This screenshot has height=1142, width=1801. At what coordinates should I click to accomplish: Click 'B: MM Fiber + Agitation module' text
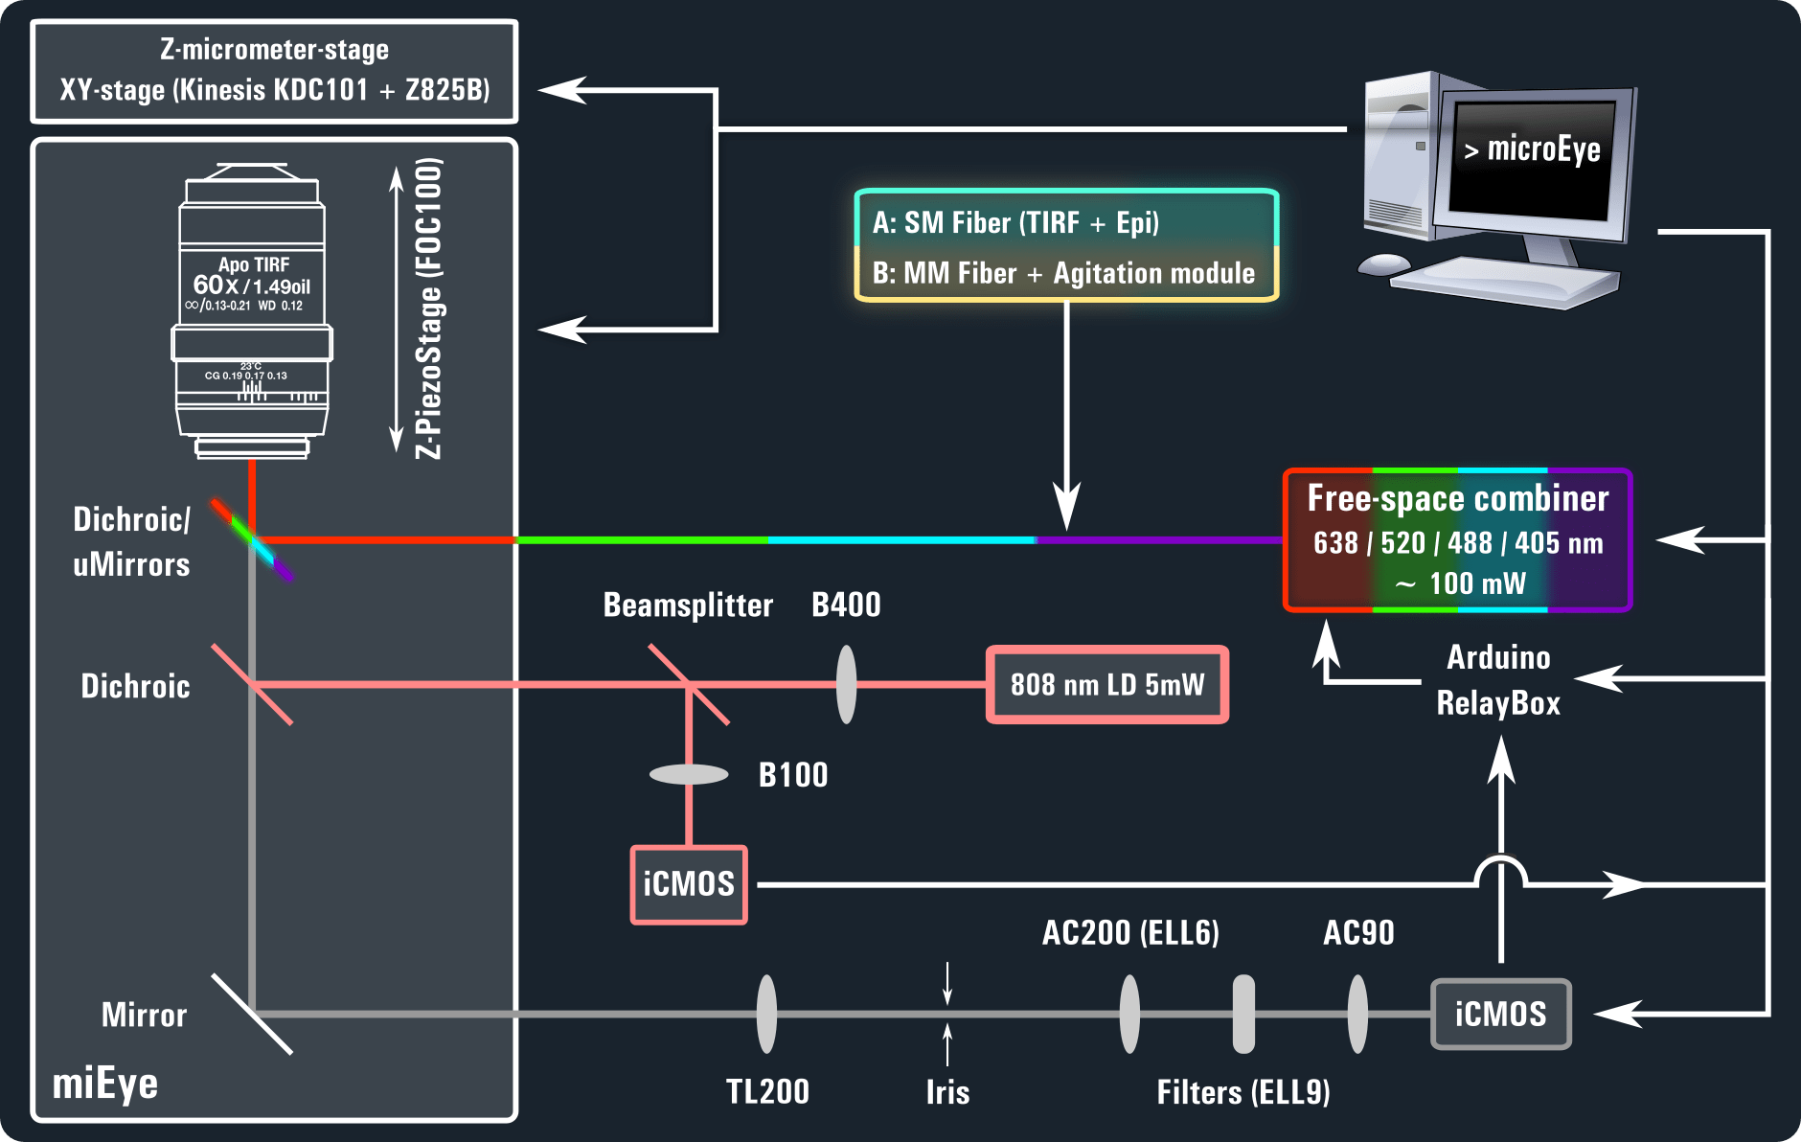tap(1063, 273)
